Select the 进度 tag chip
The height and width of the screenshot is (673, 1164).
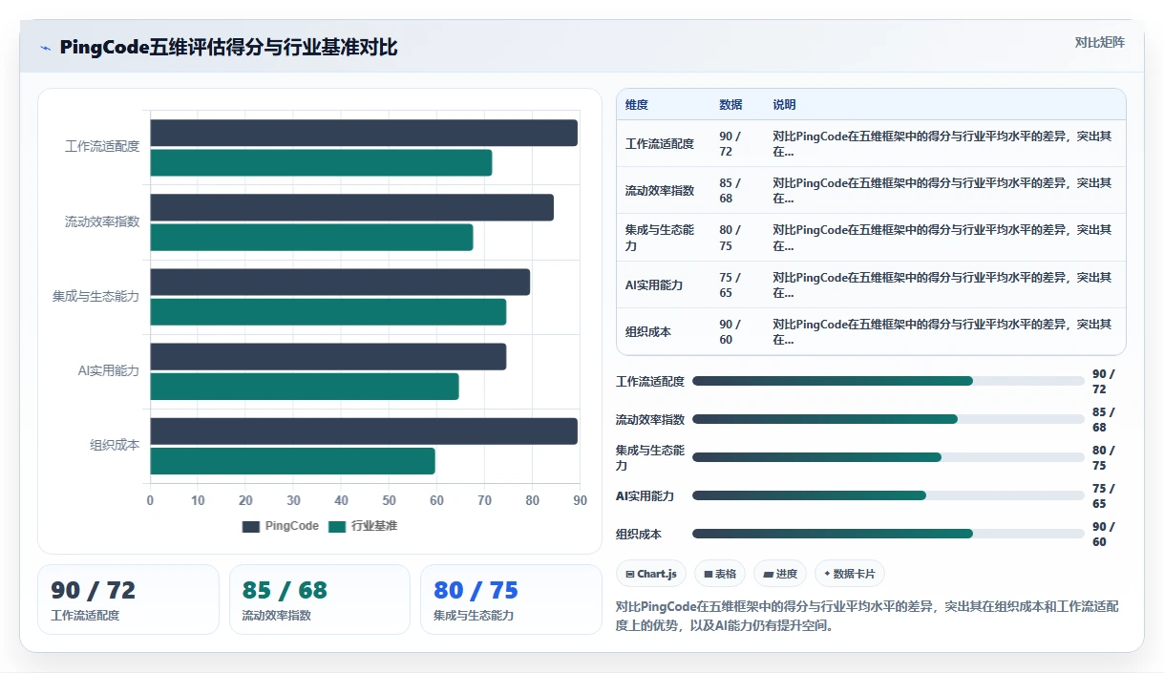click(x=780, y=574)
